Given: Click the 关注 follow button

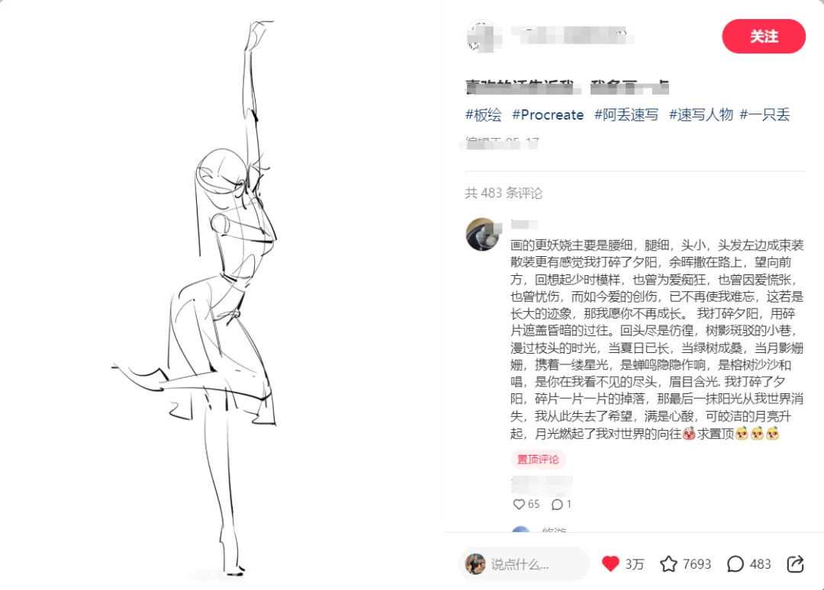Looking at the screenshot, I should coord(764,37).
